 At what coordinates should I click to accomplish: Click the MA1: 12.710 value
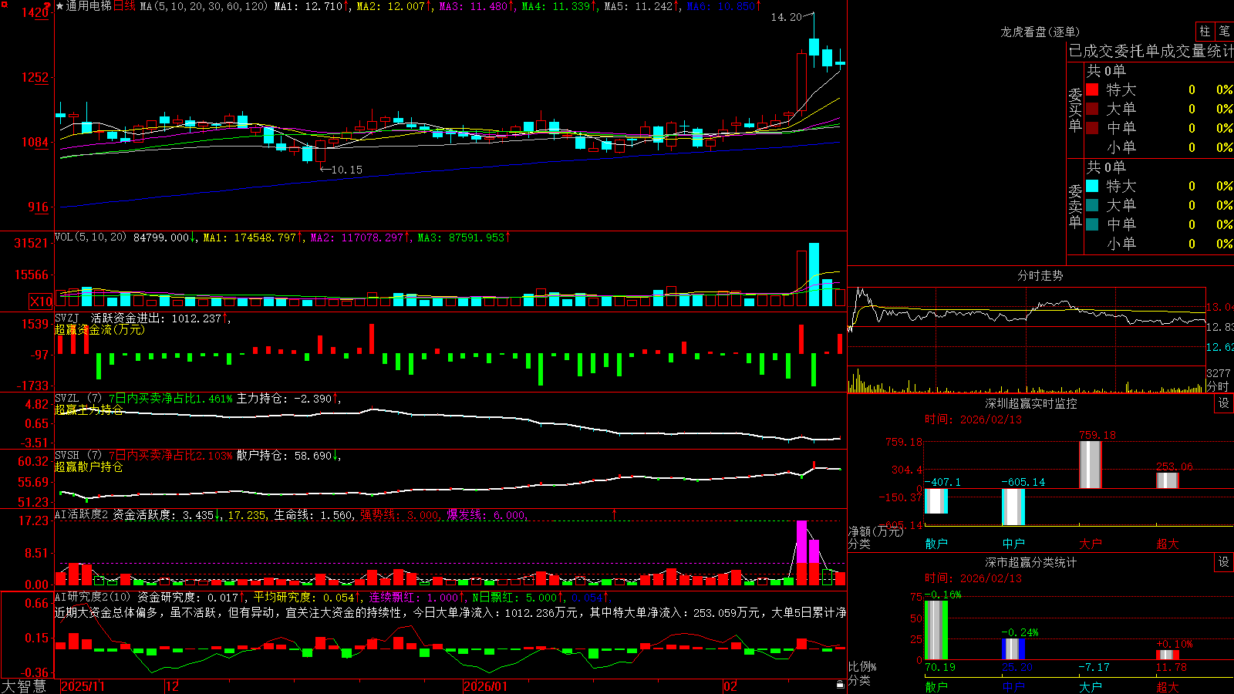pyautogui.click(x=308, y=6)
